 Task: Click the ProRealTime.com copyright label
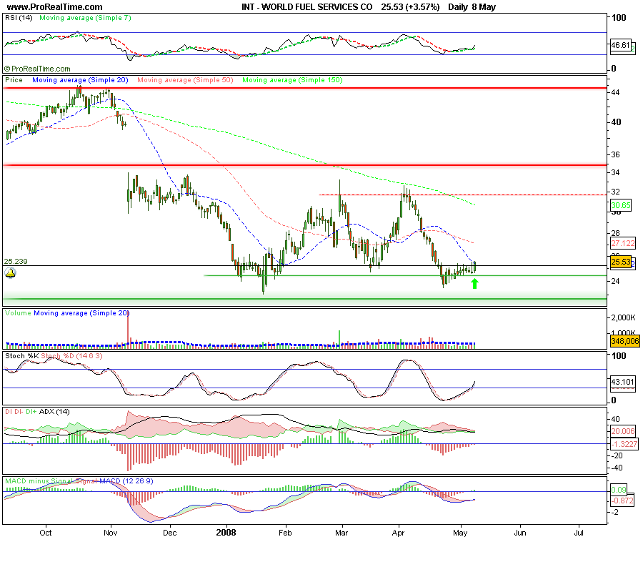click(x=37, y=69)
